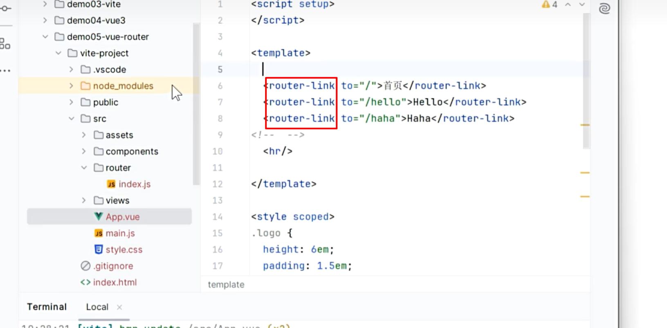
Task: Jump to the top warning stripe marker
Action: point(585,125)
